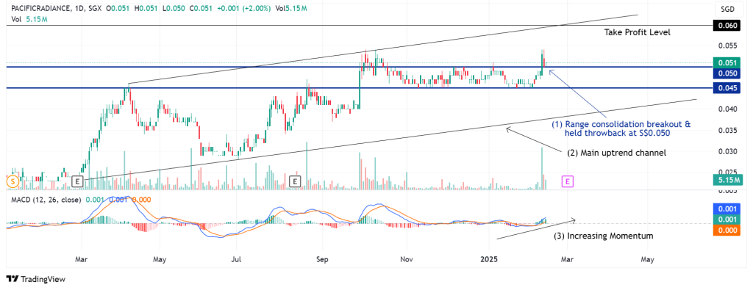The height and width of the screenshot is (290, 753).
Task: Click the TradingView logo
Action: (x=35, y=279)
